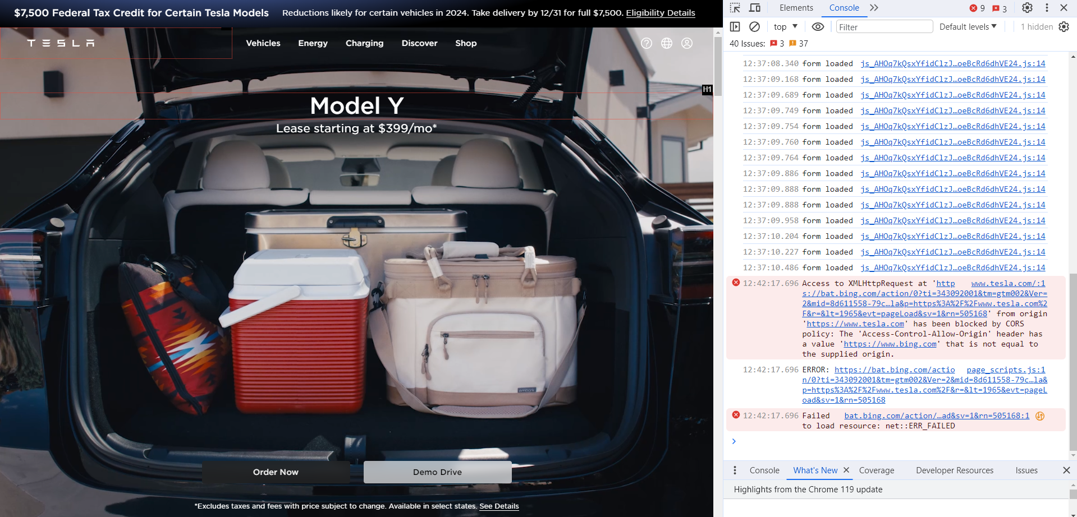
Task: Open the drawer three-dot menu
Action: click(x=735, y=470)
